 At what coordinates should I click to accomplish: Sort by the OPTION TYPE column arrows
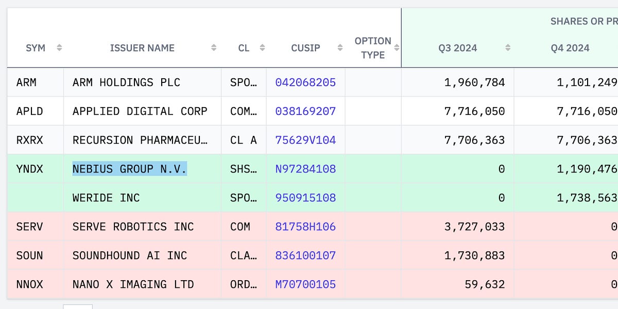click(x=397, y=48)
